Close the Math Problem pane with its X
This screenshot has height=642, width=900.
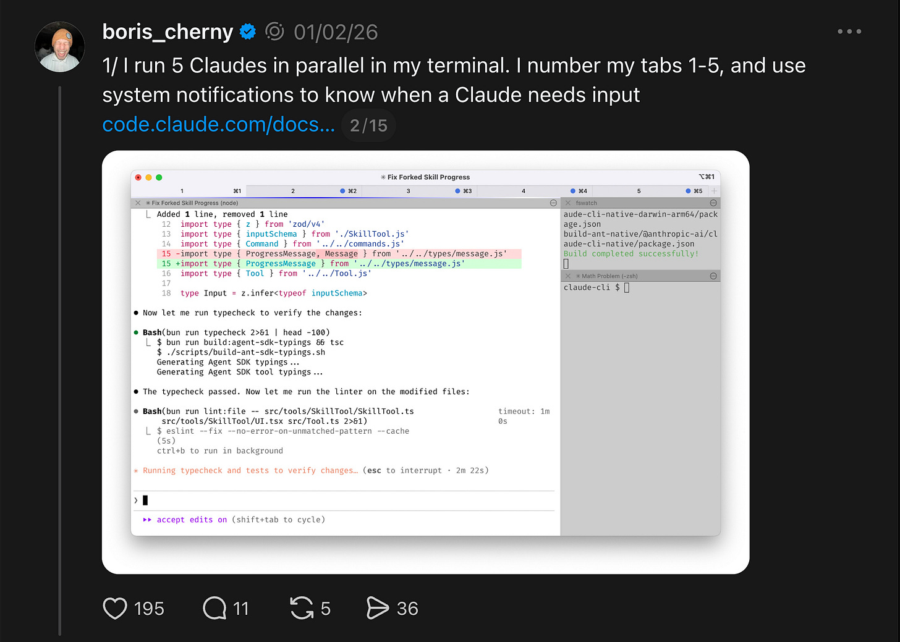[568, 276]
